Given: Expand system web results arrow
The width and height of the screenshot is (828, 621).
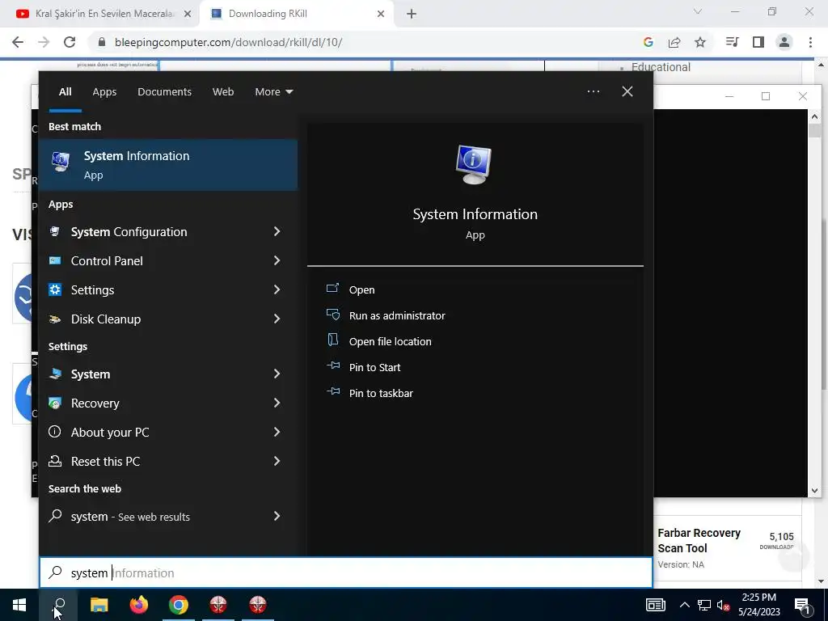Looking at the screenshot, I should click(277, 516).
